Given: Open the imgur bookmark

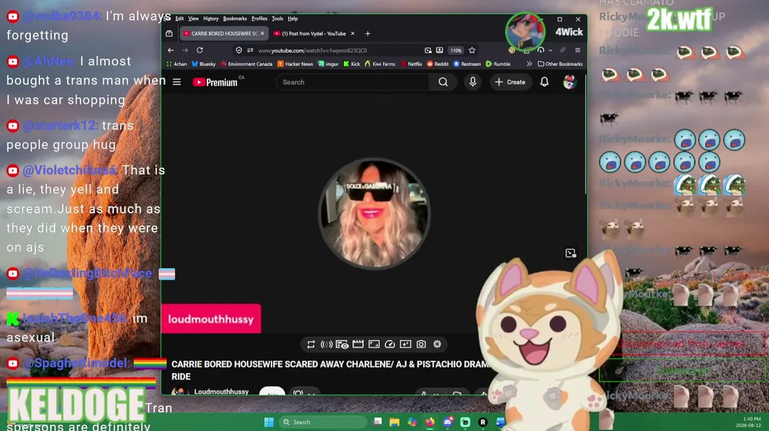Looking at the screenshot, I should click(x=328, y=64).
